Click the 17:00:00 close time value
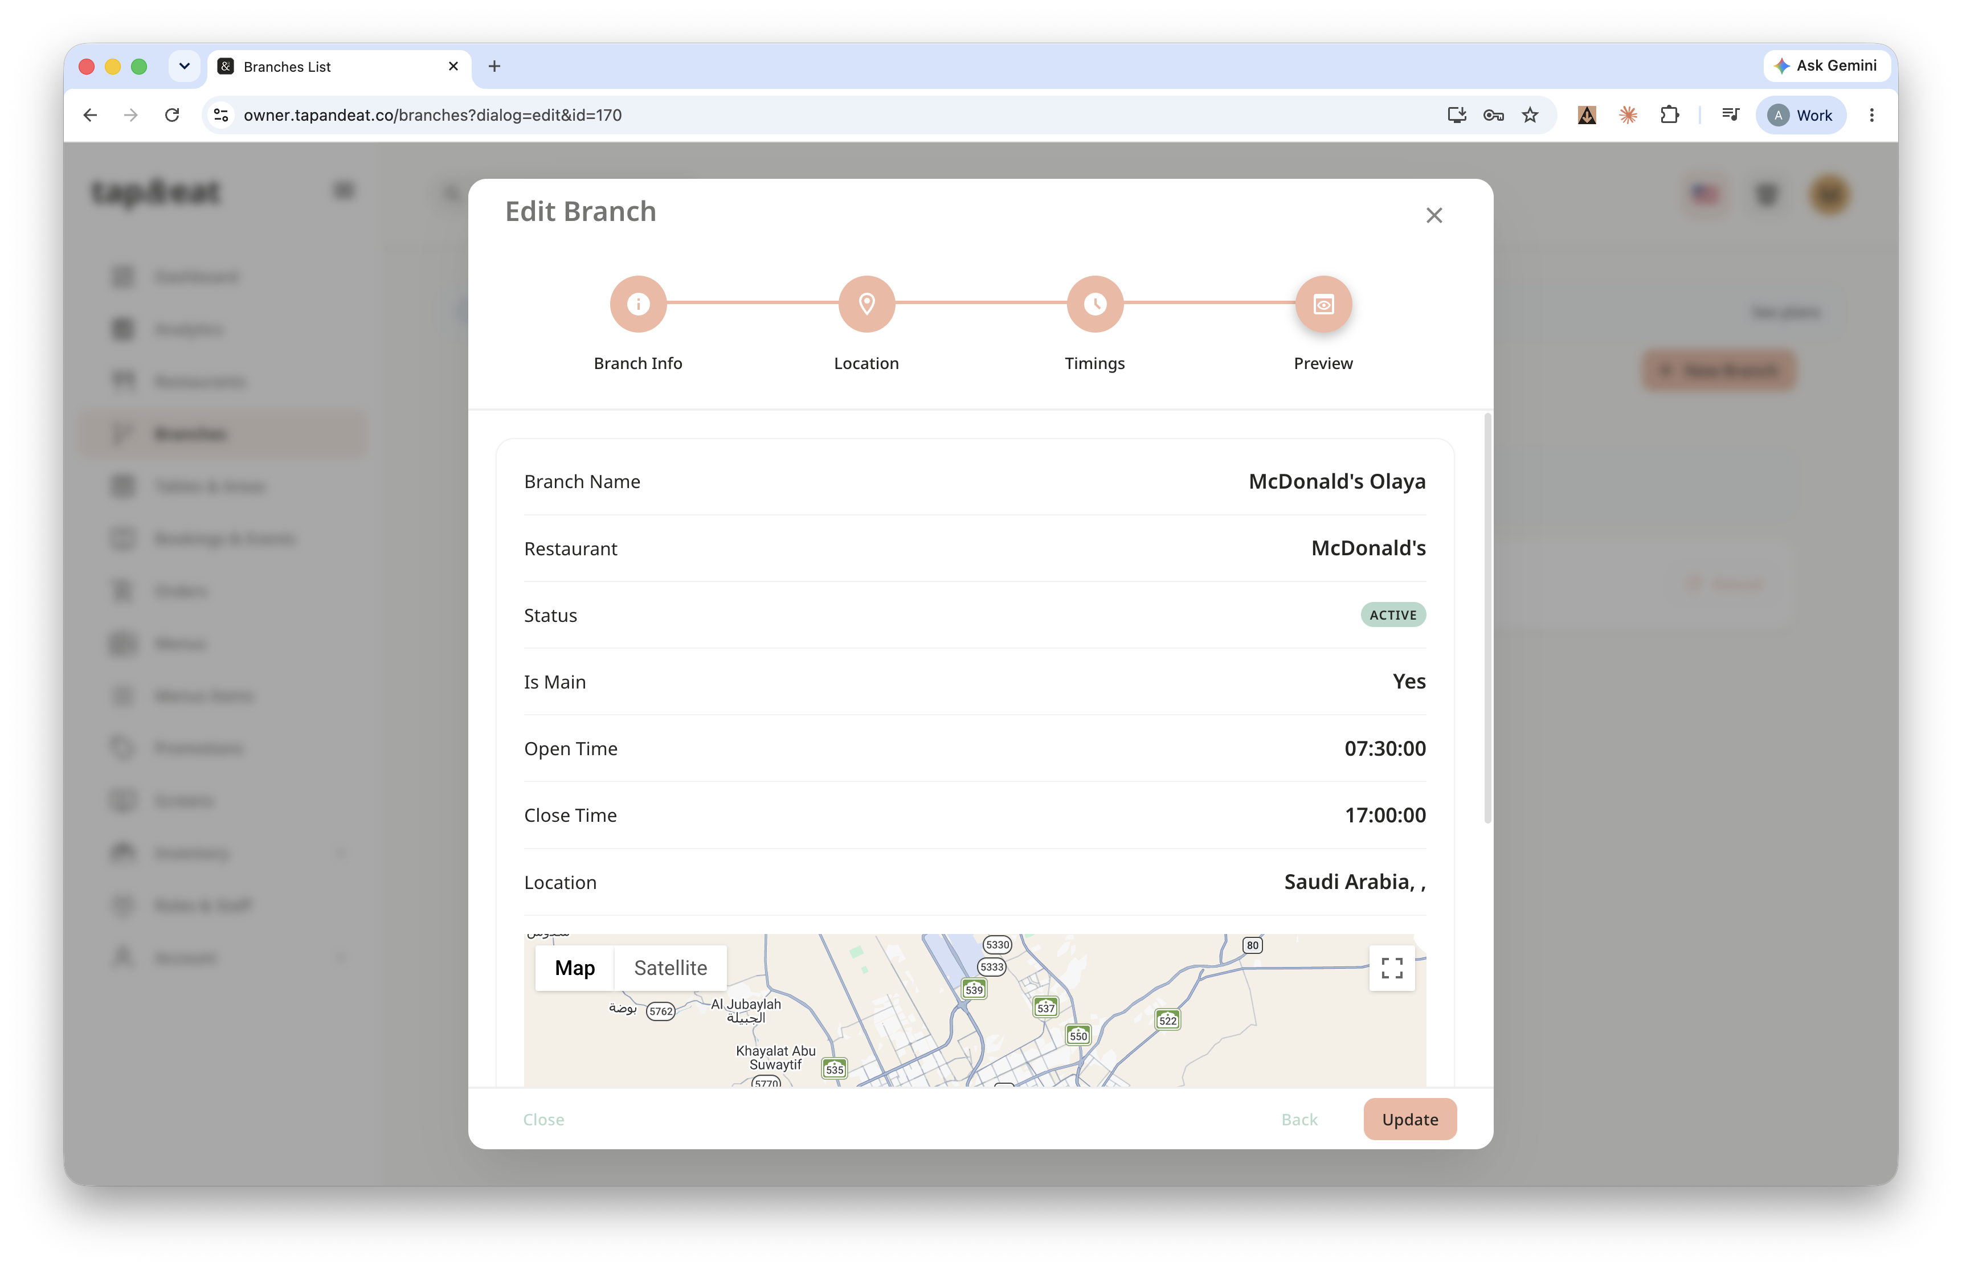 click(1384, 815)
